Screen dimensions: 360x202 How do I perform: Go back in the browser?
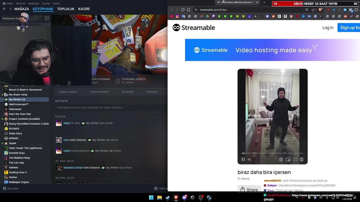172,10
